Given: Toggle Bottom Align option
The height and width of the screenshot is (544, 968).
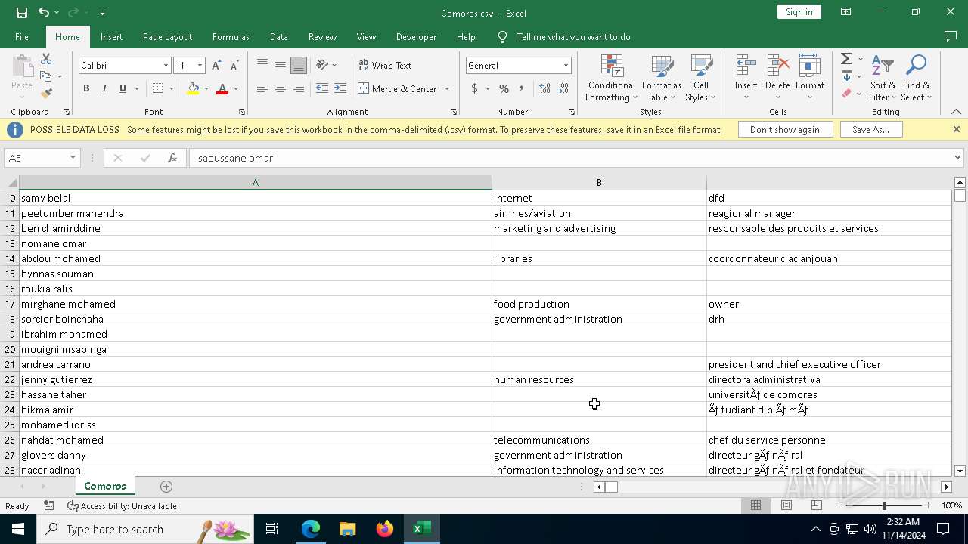Looking at the screenshot, I should coord(299,65).
